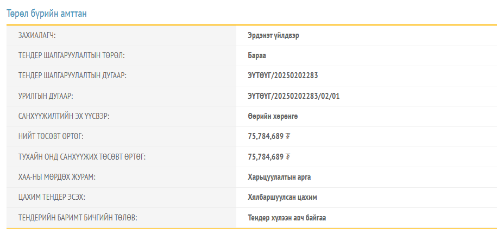Select the Харьцуулалтын арга procedure value

coord(279,178)
